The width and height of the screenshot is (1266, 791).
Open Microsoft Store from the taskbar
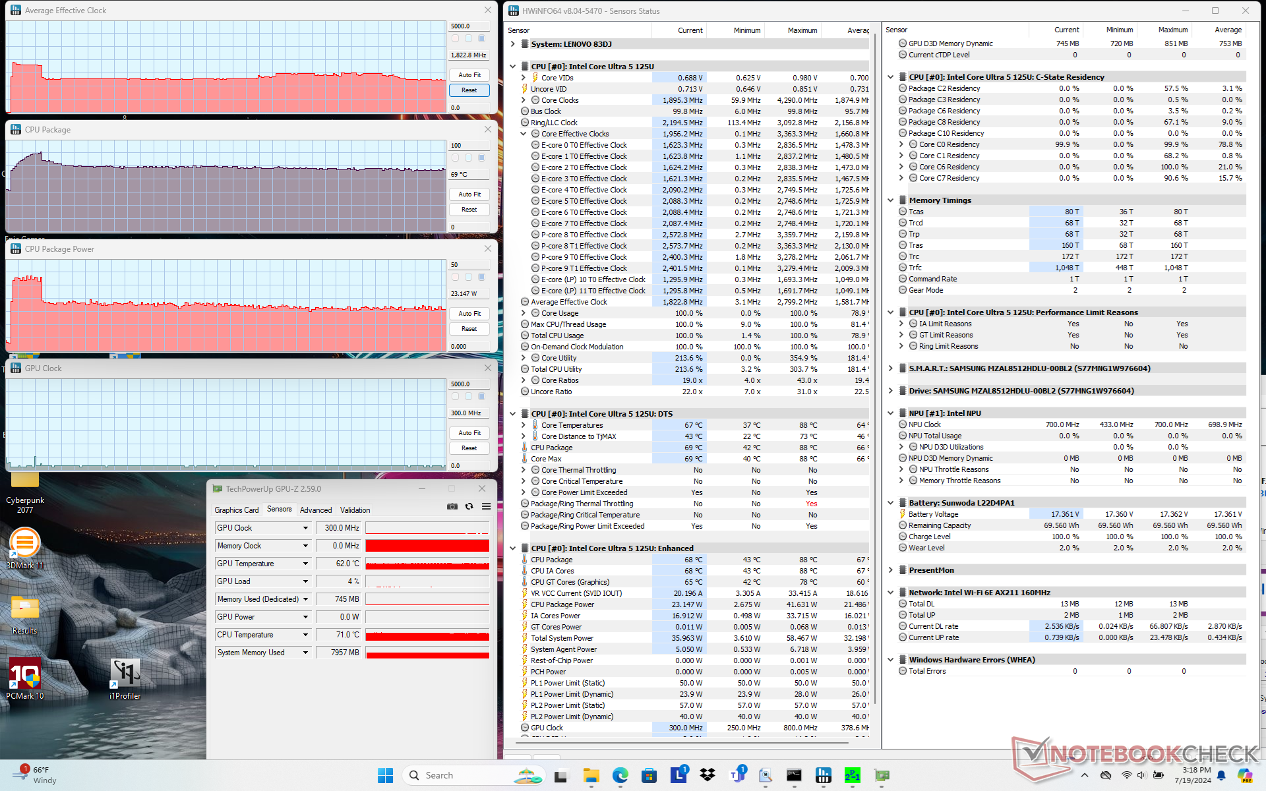(x=649, y=775)
